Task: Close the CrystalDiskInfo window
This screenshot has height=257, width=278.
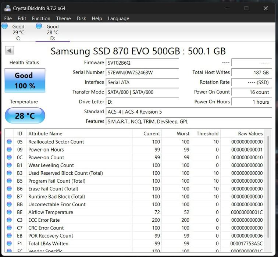Action: tap(265, 8)
